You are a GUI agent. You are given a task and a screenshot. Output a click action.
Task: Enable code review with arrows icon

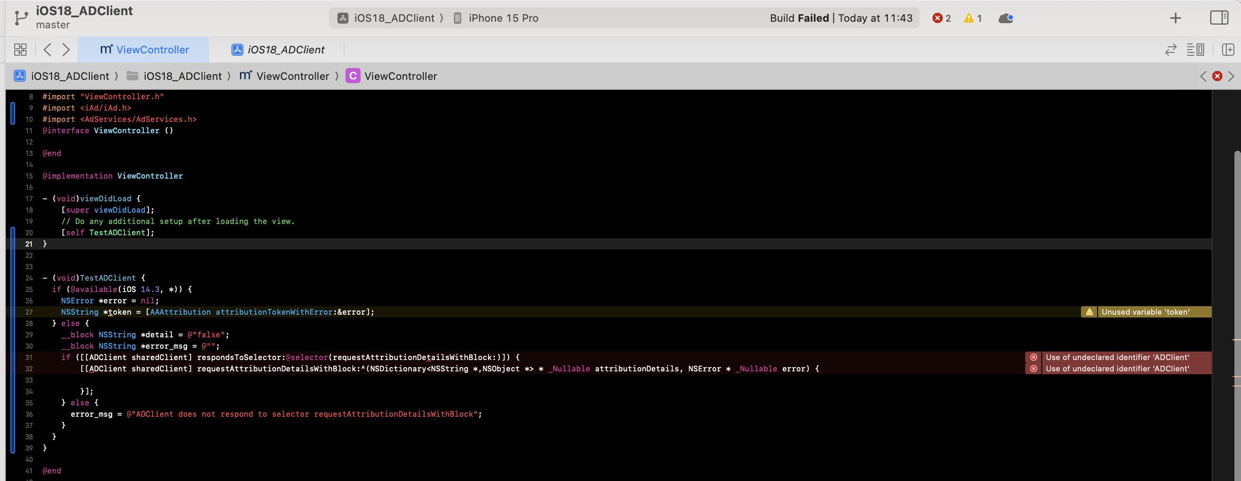click(1170, 50)
